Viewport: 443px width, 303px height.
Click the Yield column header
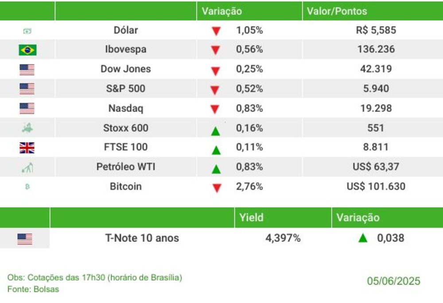click(x=251, y=217)
